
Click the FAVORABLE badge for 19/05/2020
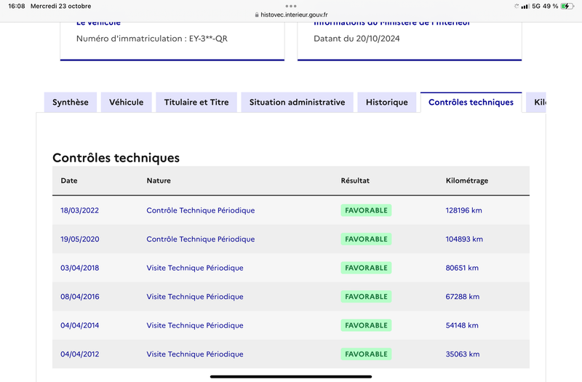pos(366,239)
